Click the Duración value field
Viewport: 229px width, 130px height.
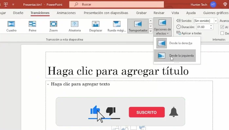(203, 27)
